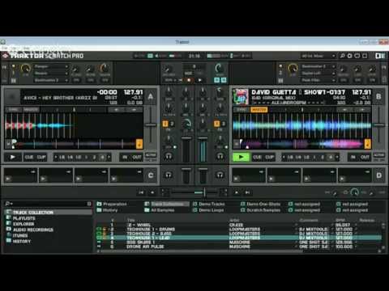Toggle FX unit 1 assign on channel A
The image size is (389, 291).
coord(165,124)
